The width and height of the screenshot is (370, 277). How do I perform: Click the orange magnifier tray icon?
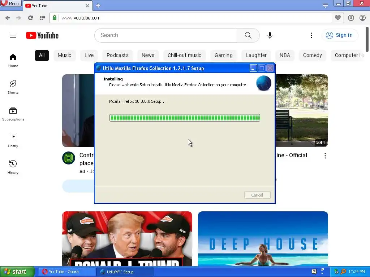pyautogui.click(x=343, y=272)
